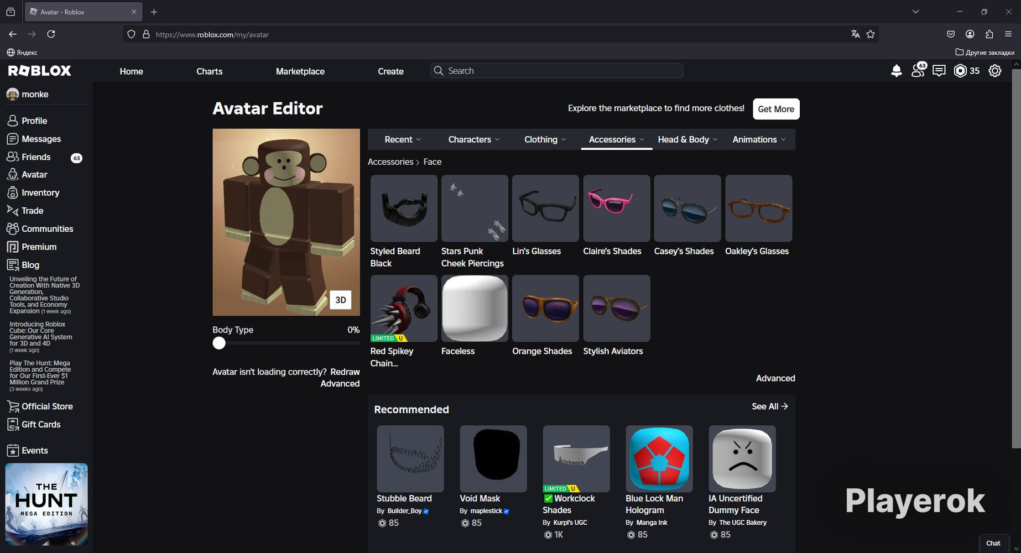The image size is (1021, 553).
Task: Open the Trade icon in the sidebar
Action: [13, 211]
